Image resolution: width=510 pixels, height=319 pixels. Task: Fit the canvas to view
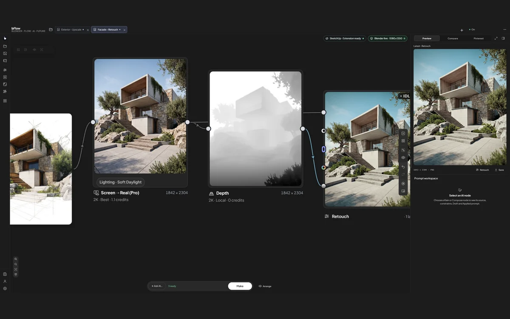[x=16, y=269]
